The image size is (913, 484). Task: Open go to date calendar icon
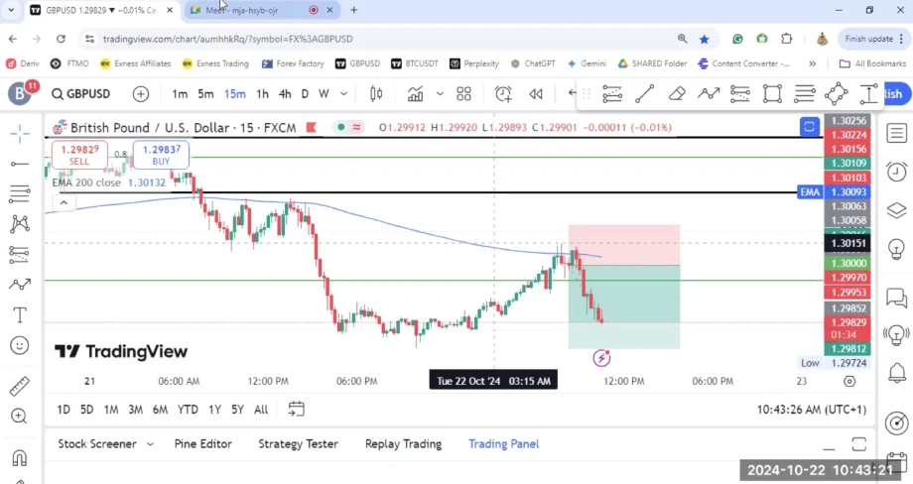click(x=297, y=409)
